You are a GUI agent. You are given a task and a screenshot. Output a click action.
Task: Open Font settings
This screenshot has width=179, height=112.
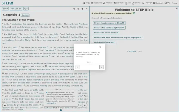(x=128, y=3)
